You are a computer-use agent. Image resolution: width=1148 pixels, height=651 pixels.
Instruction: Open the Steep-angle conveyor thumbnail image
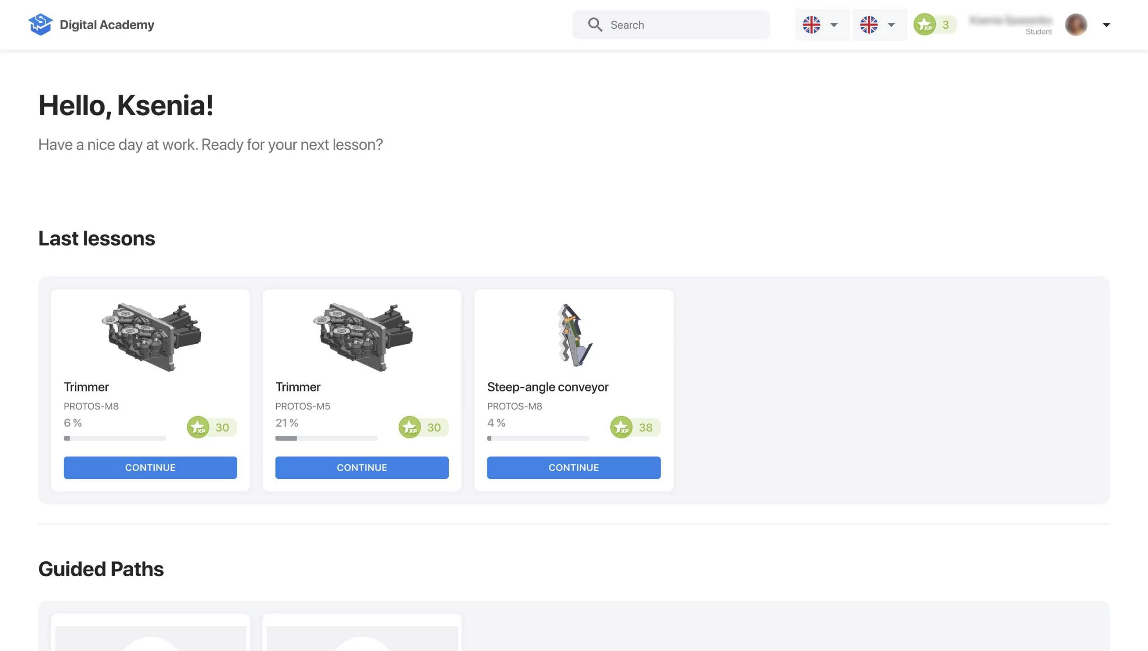click(x=574, y=335)
